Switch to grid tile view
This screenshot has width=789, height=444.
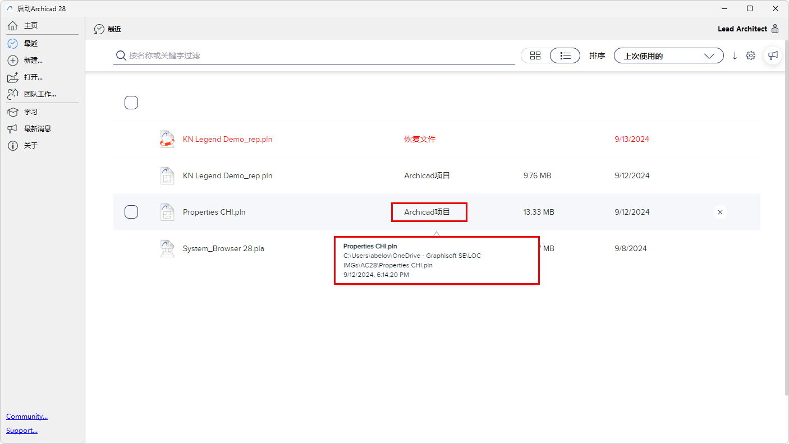point(535,55)
